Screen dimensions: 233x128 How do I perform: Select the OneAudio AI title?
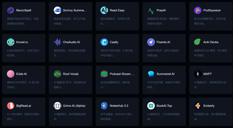pyautogui.click(x=71, y=42)
